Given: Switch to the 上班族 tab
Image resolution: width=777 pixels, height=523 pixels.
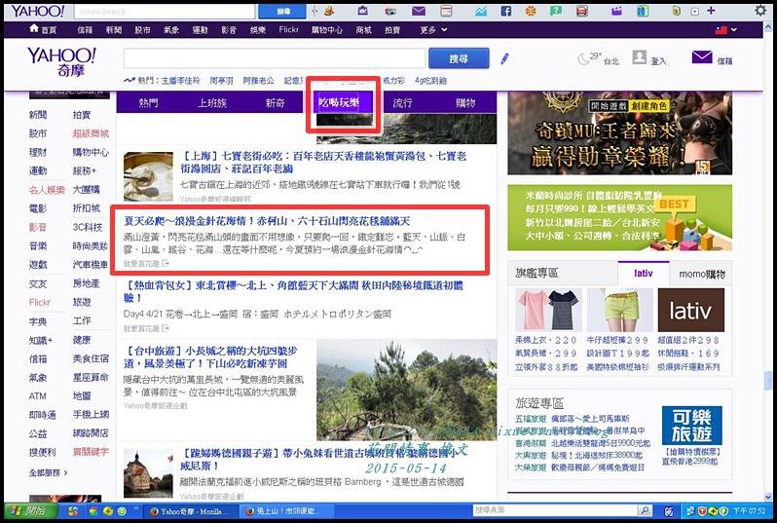Looking at the screenshot, I should coord(212,102).
